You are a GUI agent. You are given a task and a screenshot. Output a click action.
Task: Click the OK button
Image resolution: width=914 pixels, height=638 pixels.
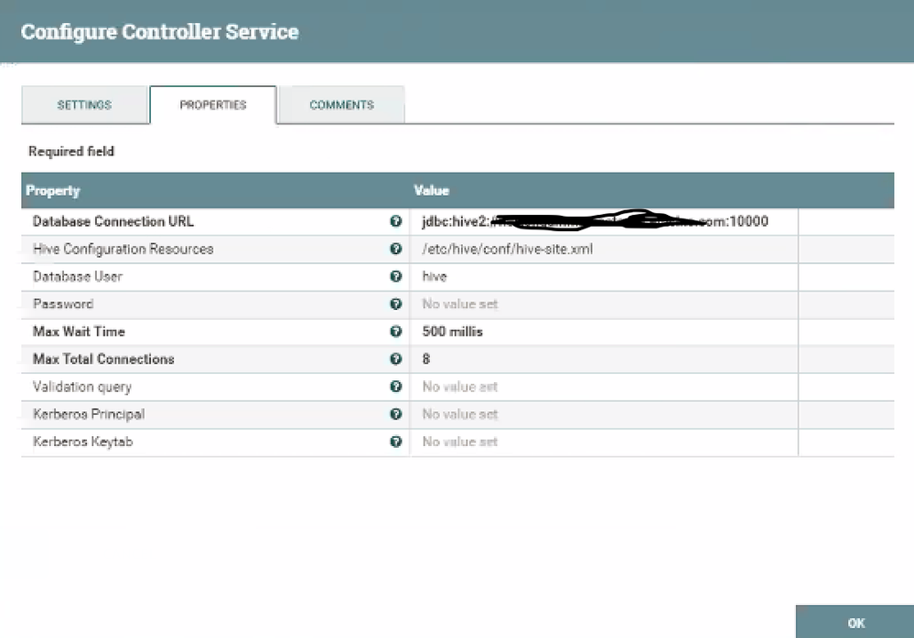tap(855, 622)
